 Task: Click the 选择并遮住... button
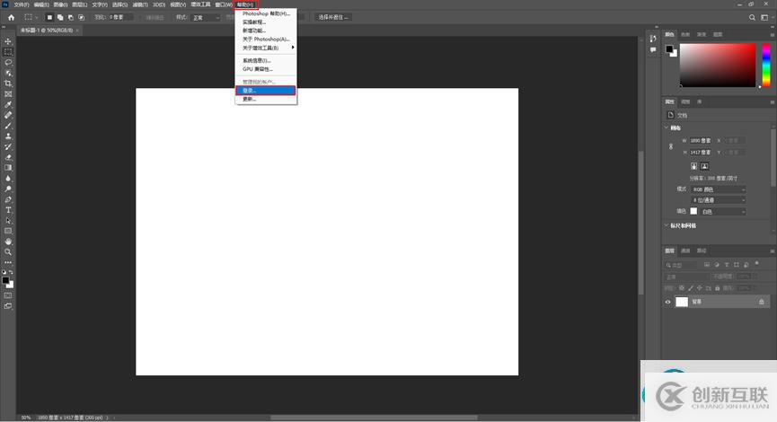(x=333, y=17)
